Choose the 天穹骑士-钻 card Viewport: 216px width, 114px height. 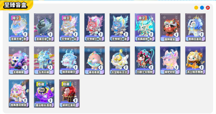[x=69, y=28]
